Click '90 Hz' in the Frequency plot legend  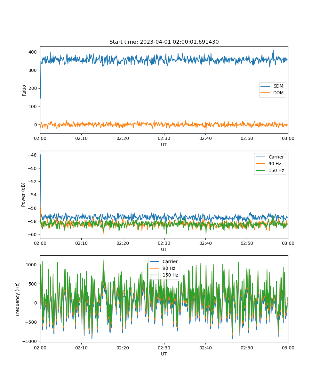tap(169, 268)
